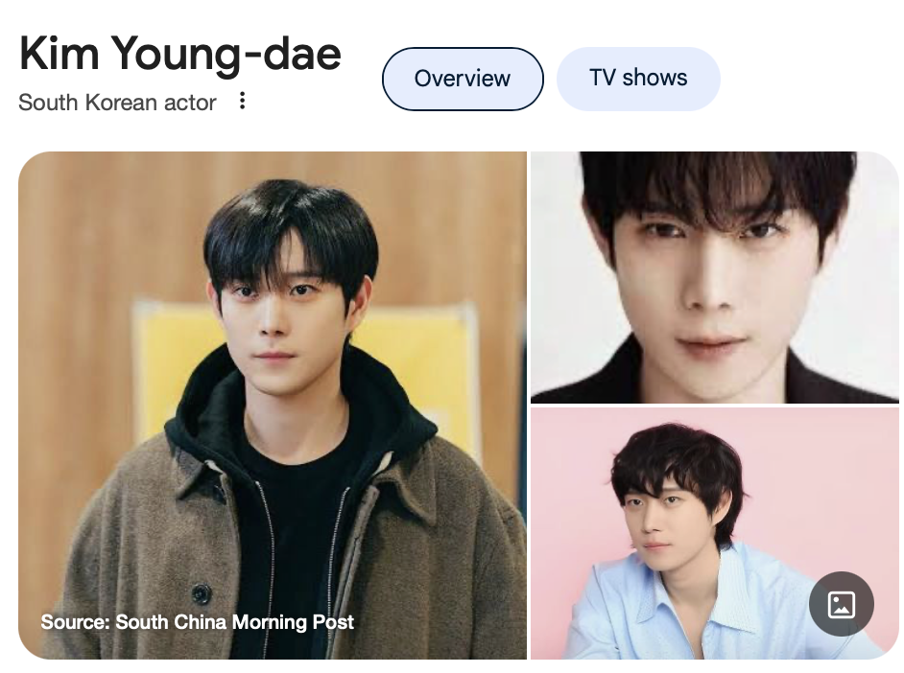Open the large photo with the brown coat
This screenshot has width=904, height=673.
tap(273, 406)
